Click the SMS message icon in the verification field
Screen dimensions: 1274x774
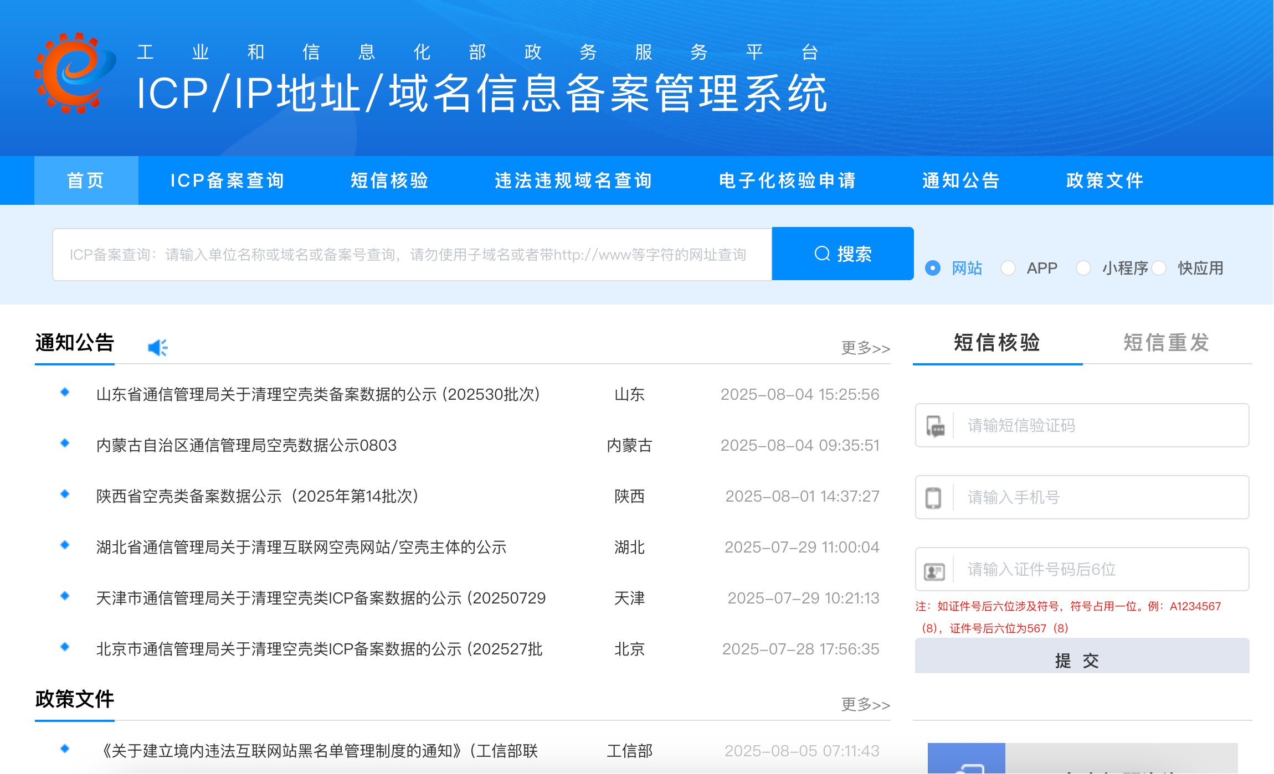936,426
